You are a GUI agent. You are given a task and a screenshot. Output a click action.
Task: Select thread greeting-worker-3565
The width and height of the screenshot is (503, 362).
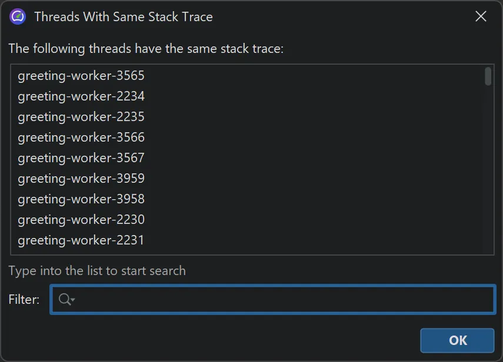[x=81, y=76]
